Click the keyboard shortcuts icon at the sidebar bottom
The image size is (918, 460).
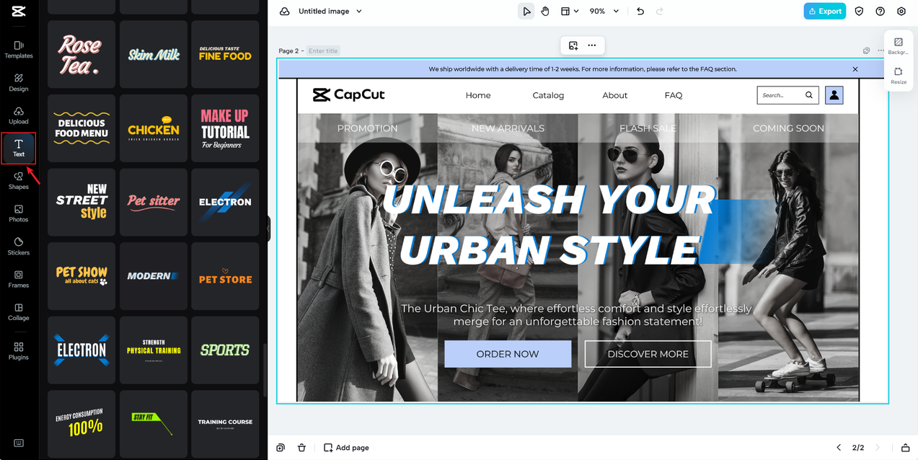[19, 443]
